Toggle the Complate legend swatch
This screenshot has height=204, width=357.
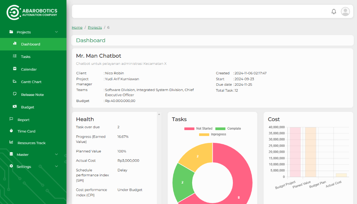point(220,129)
